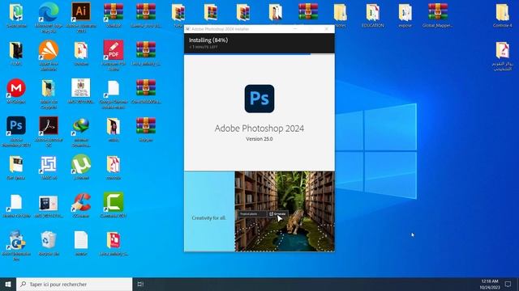Click the taskbar clock and date
The width and height of the screenshot is (519, 291).
point(490,284)
